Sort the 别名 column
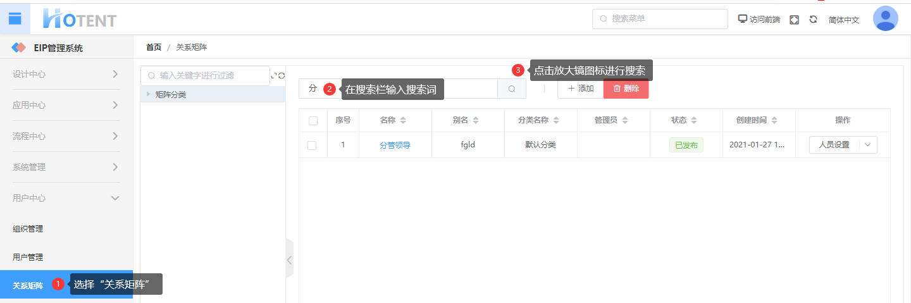 coord(476,120)
